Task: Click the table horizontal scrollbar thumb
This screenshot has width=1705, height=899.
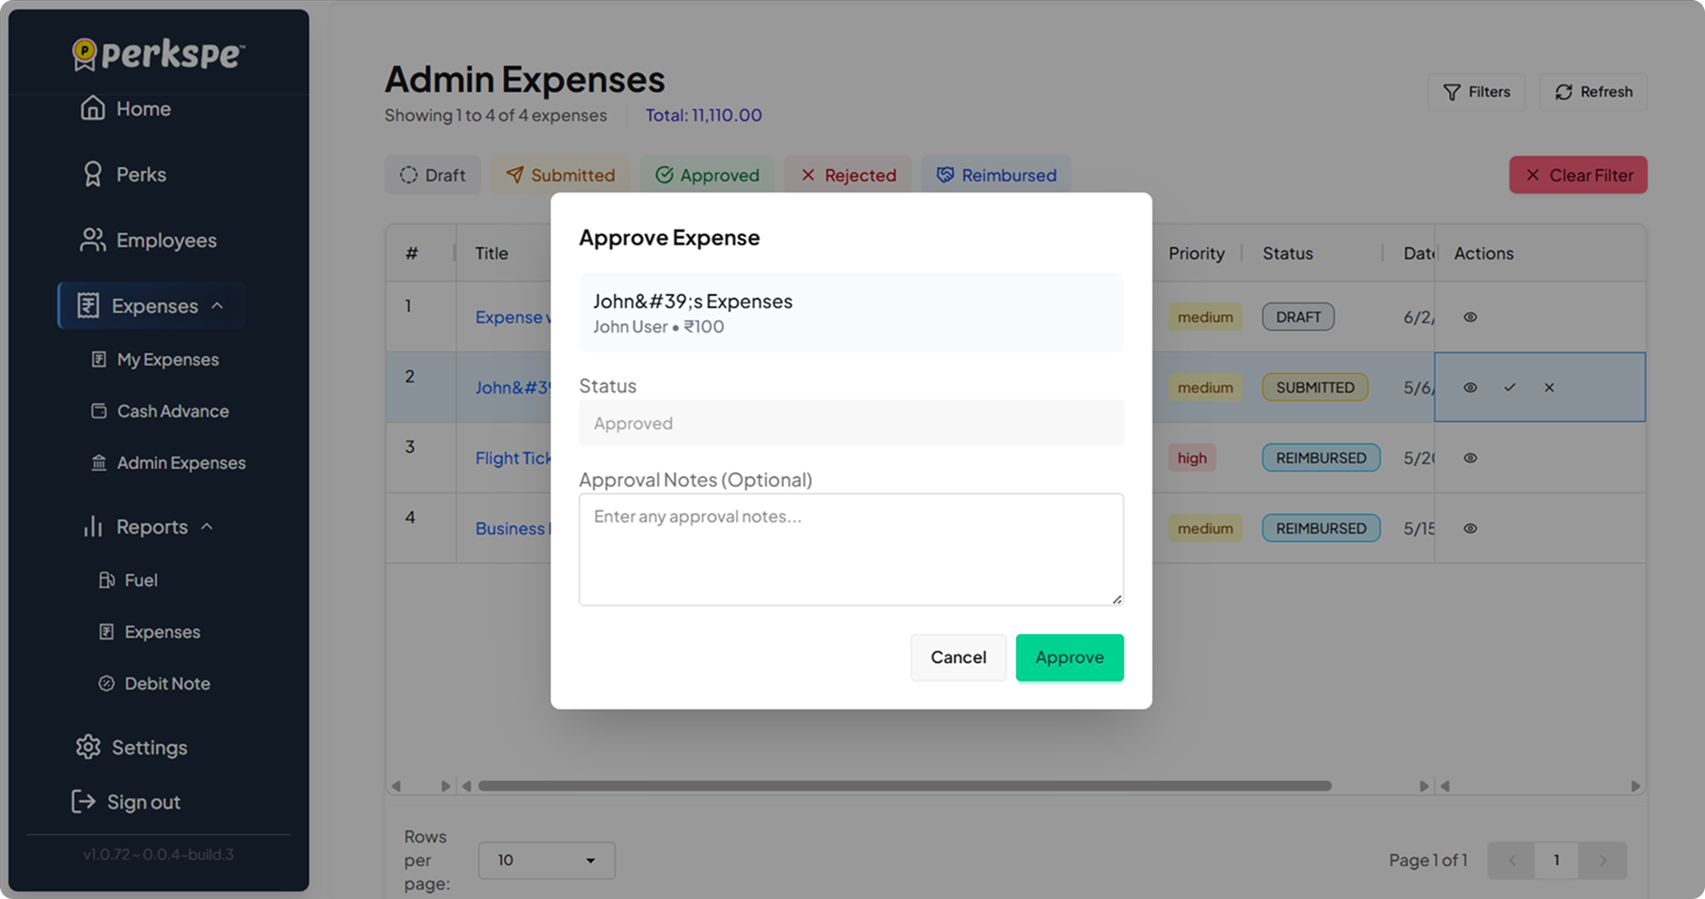Action: (904, 786)
